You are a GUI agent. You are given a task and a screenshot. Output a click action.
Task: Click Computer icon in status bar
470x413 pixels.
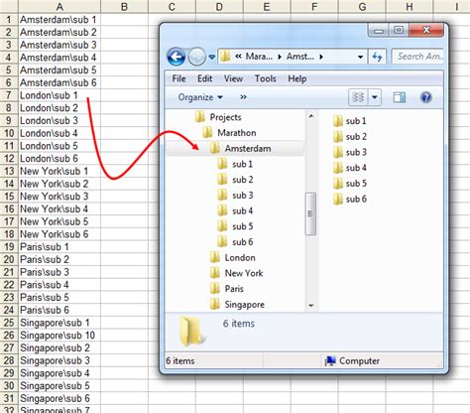(x=330, y=360)
